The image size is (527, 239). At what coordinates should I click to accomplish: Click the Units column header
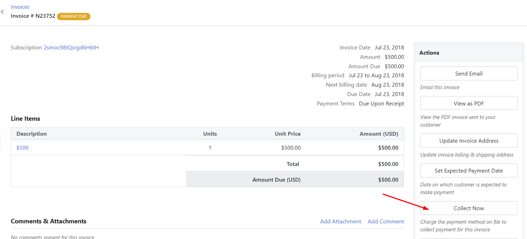click(x=210, y=134)
